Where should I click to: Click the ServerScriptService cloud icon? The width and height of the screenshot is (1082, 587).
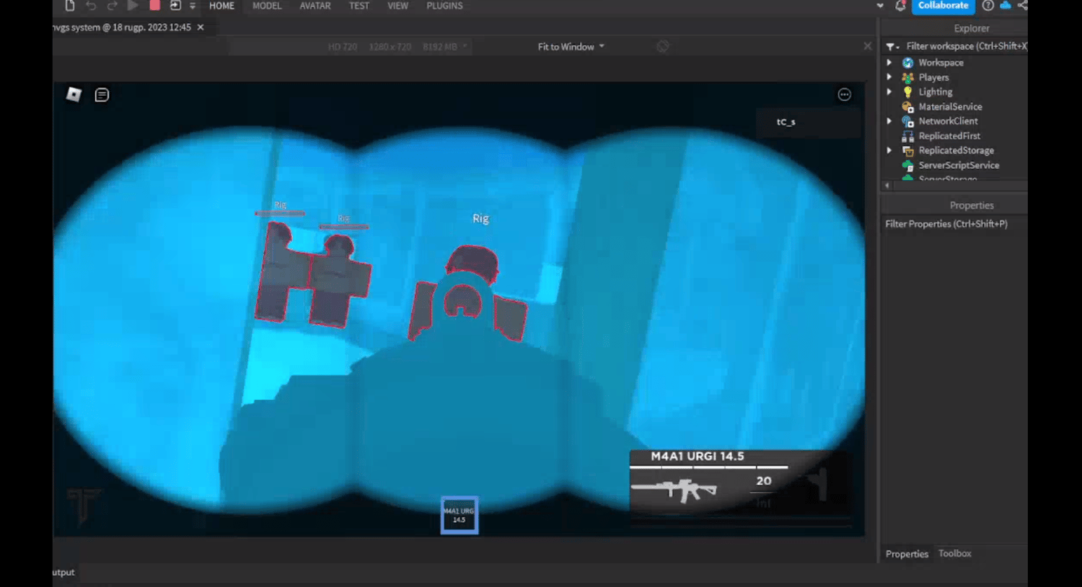point(908,165)
